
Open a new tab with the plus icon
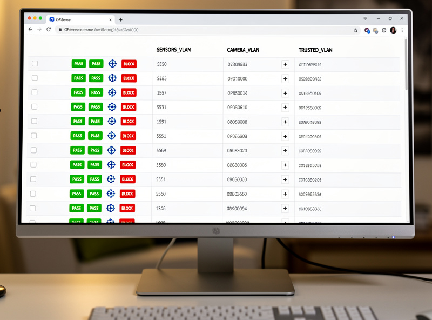click(120, 19)
